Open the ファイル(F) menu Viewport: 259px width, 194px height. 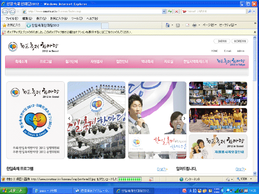pos(12,19)
